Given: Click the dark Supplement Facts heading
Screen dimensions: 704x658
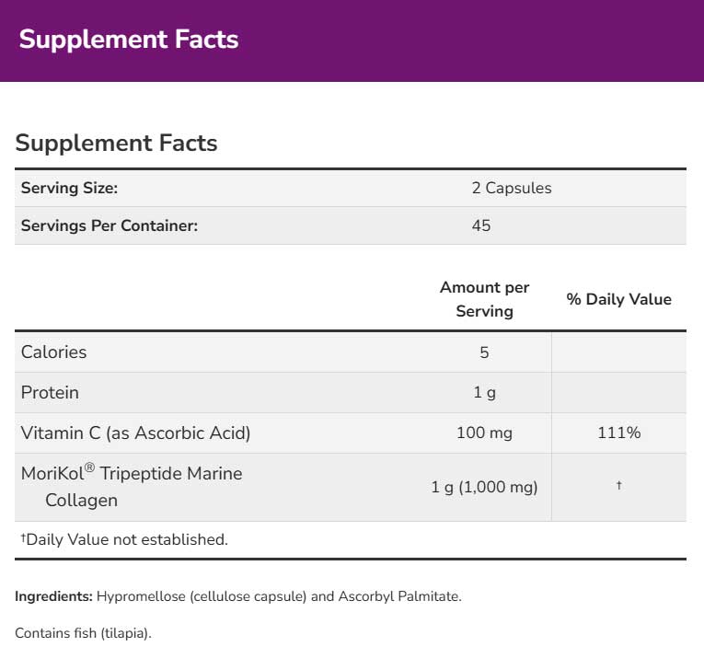Looking at the screenshot, I should coord(116,144).
